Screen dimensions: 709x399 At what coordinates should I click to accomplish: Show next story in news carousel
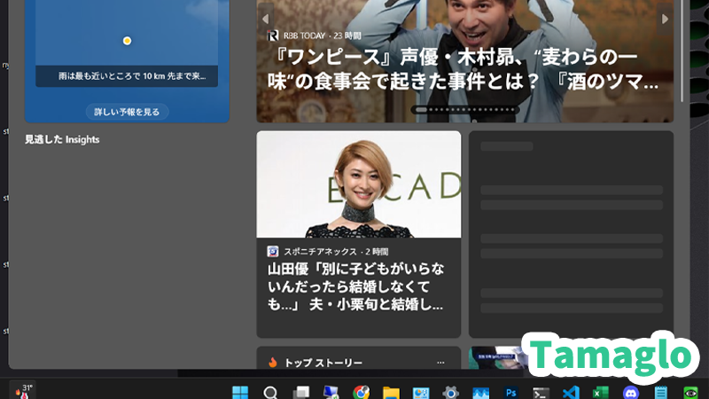pyautogui.click(x=665, y=19)
